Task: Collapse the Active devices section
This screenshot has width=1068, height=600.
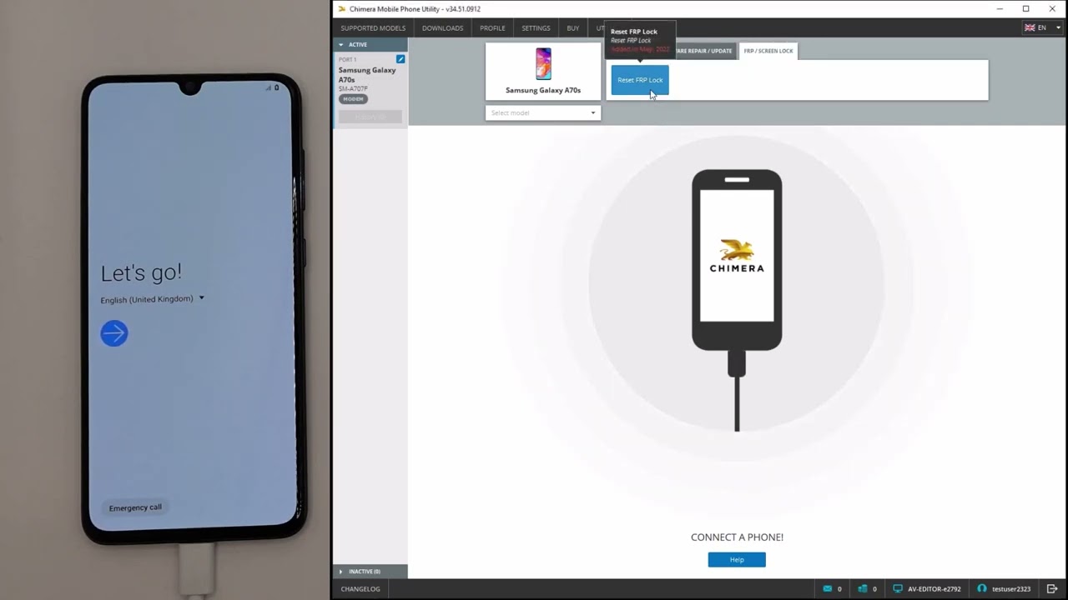Action: [370, 44]
